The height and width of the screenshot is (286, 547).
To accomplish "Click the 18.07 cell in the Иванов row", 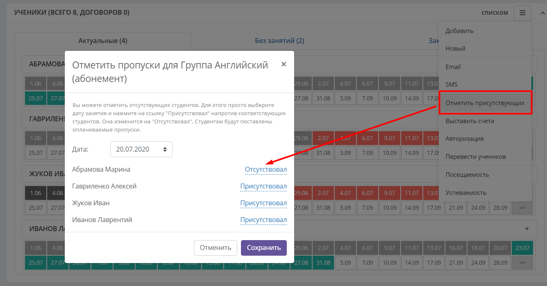I will [478, 248].
